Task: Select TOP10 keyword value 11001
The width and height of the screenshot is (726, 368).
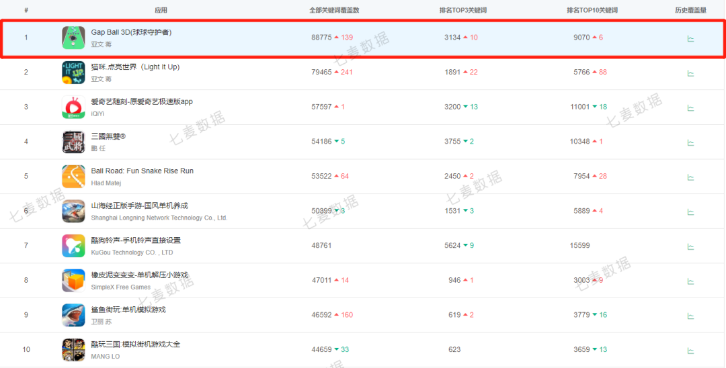Action: click(x=579, y=107)
